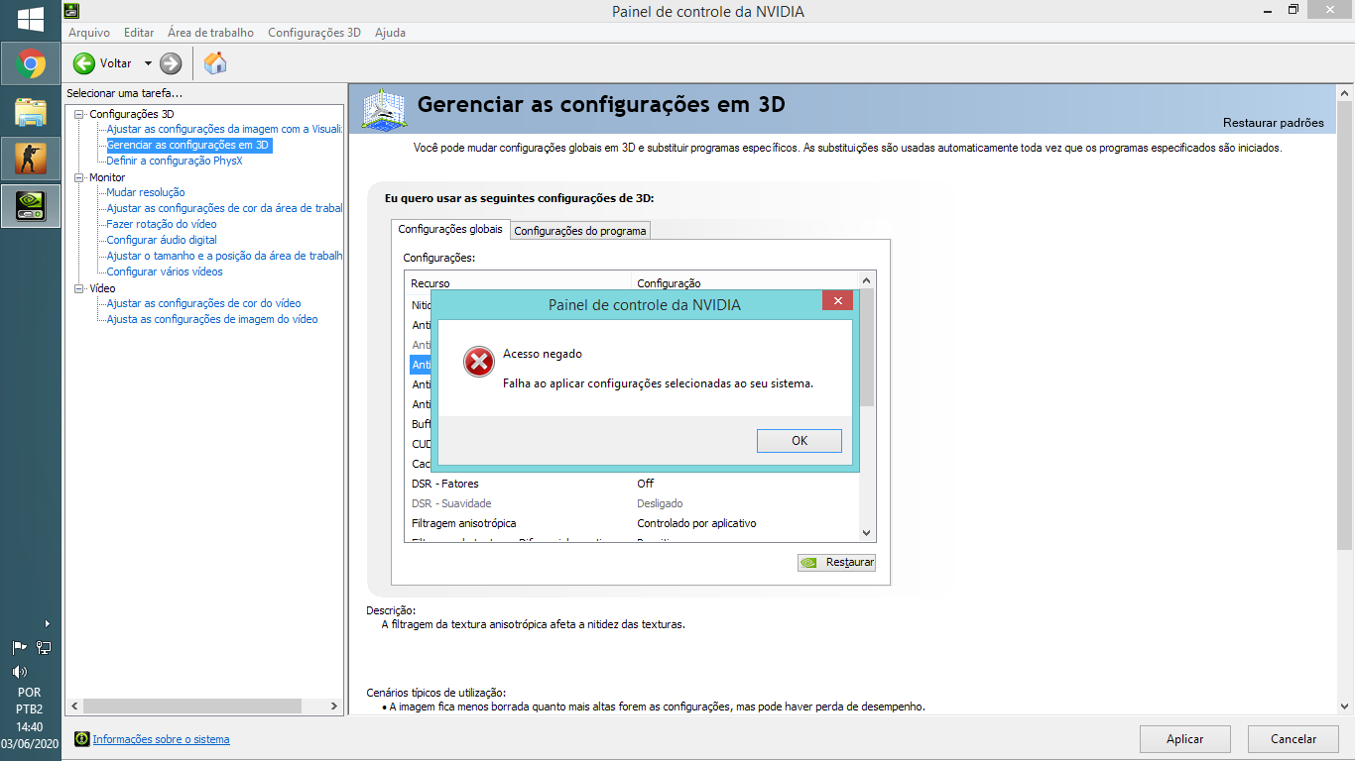Open Fazer rotação do vídeo
This screenshot has width=1355, height=761.
(162, 224)
